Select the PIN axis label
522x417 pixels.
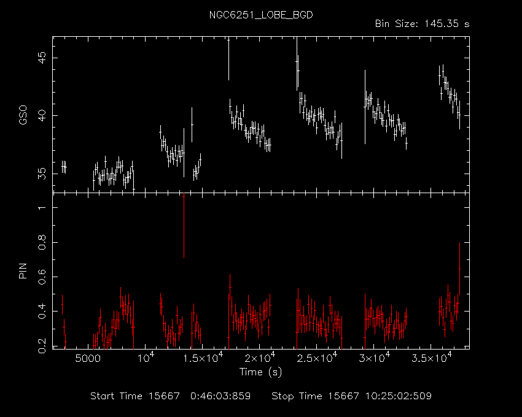pyautogui.click(x=23, y=270)
